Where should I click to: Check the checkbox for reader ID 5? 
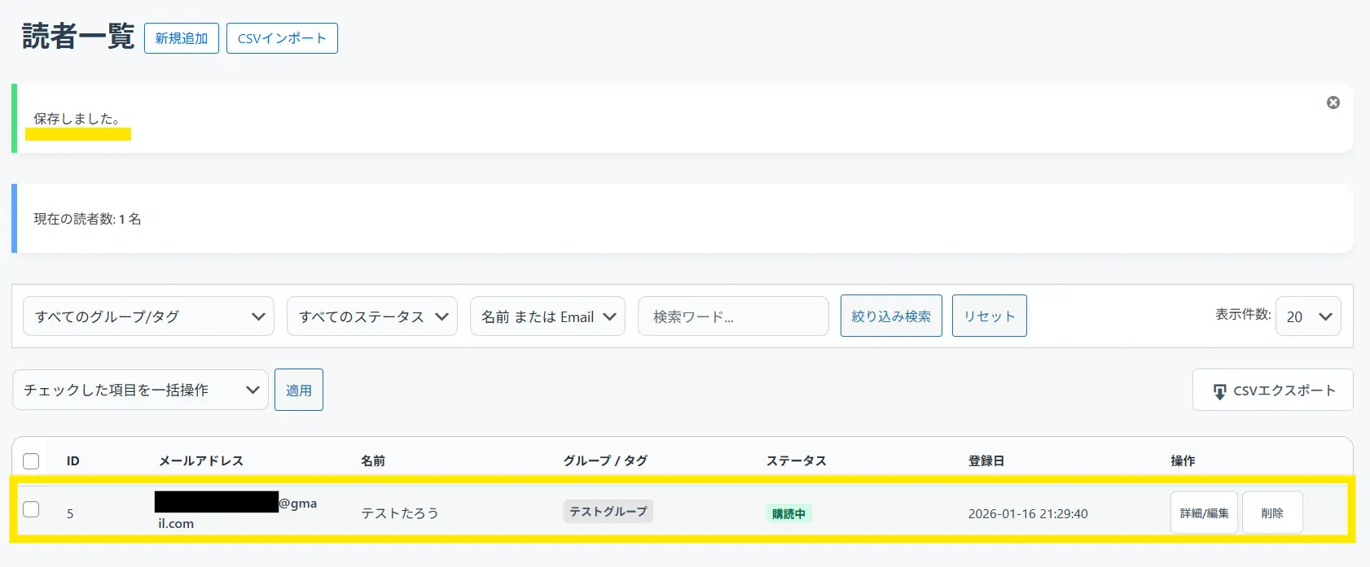(31, 510)
